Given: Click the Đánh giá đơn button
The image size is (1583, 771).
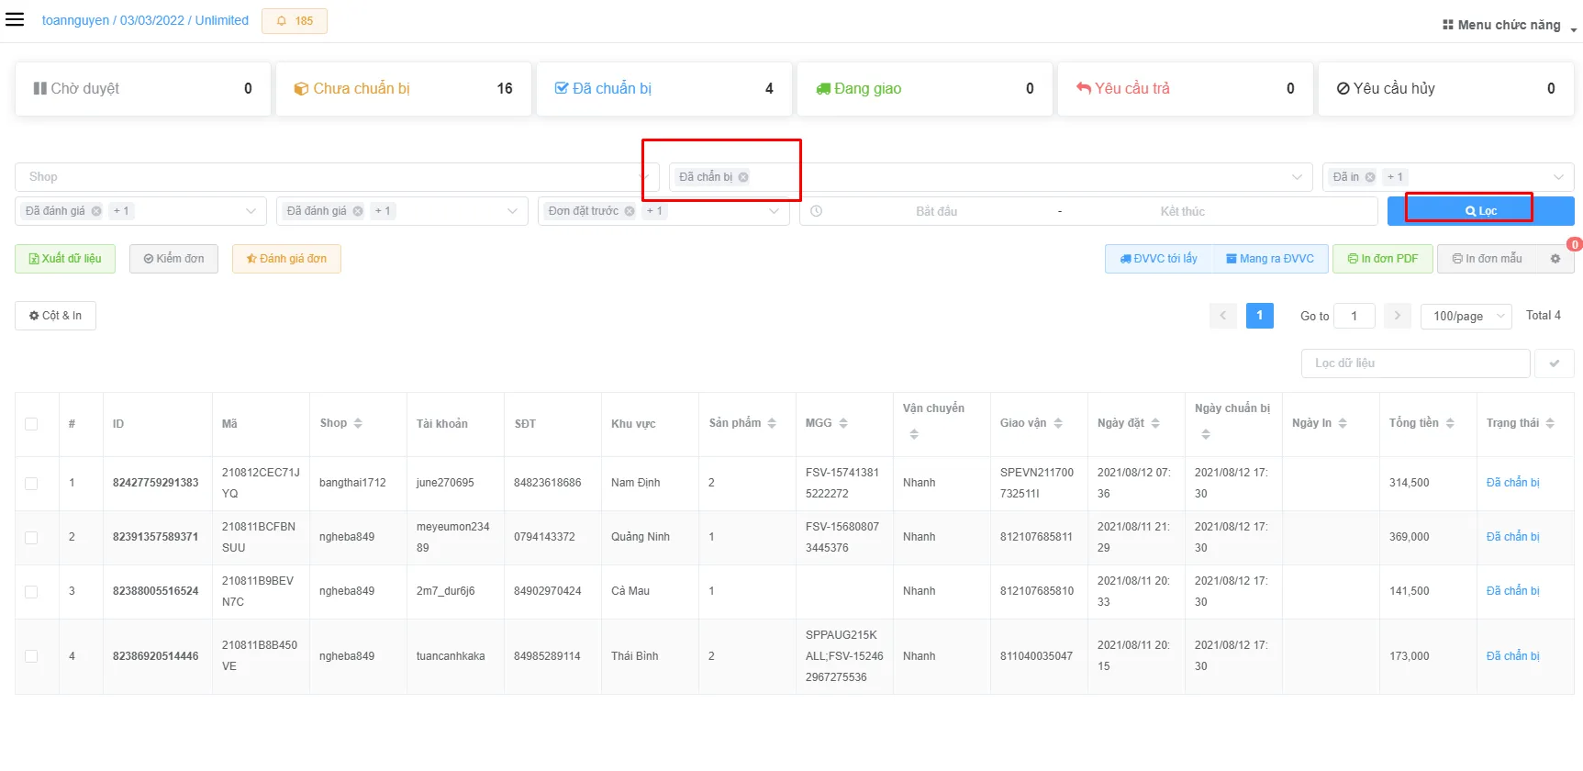Looking at the screenshot, I should (286, 259).
